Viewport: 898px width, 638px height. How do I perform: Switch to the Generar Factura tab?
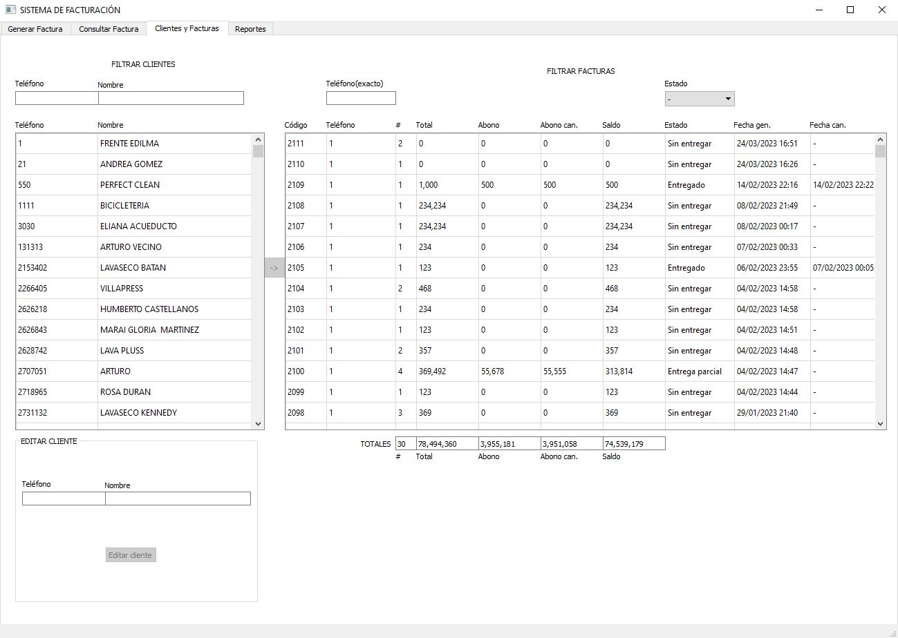point(35,29)
